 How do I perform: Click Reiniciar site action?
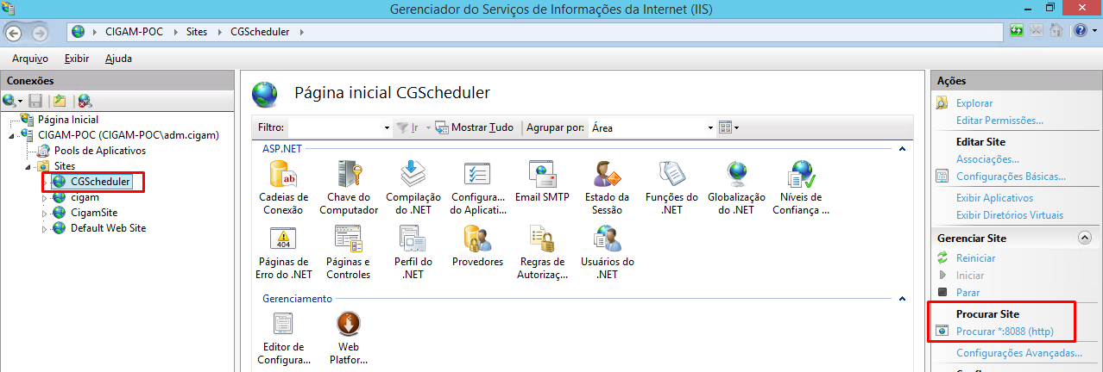click(975, 258)
